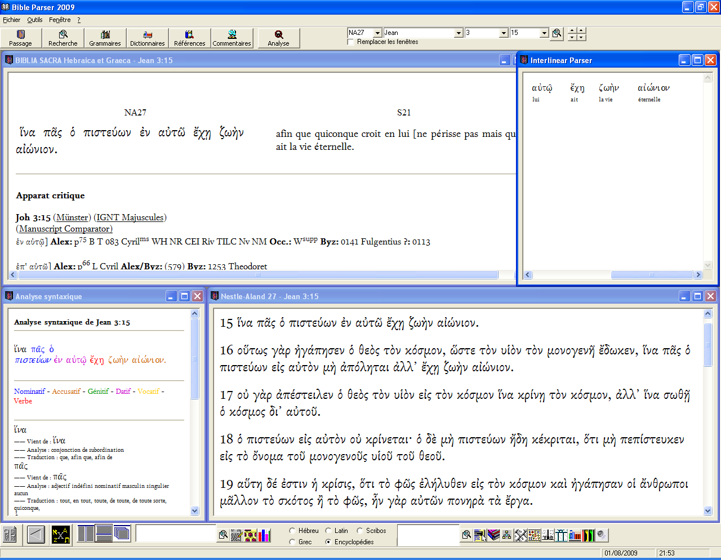
Task: Click the gray text-with-pencil icon
Action: (237, 535)
